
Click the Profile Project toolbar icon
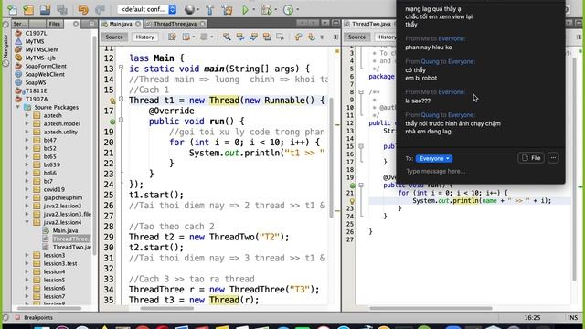point(288,10)
